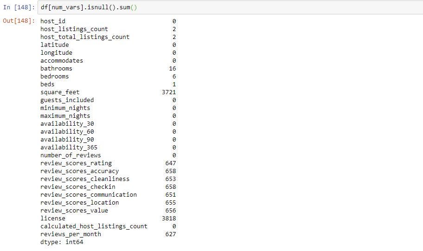The height and width of the screenshot is (251, 423).
Task: Click the review_scores_checkin row label
Action: click(x=78, y=187)
